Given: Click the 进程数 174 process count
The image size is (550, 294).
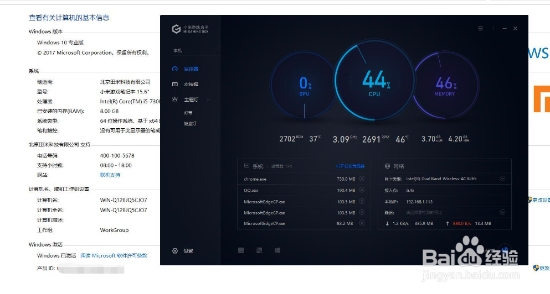Looking at the screenshot, I should [x=281, y=166].
